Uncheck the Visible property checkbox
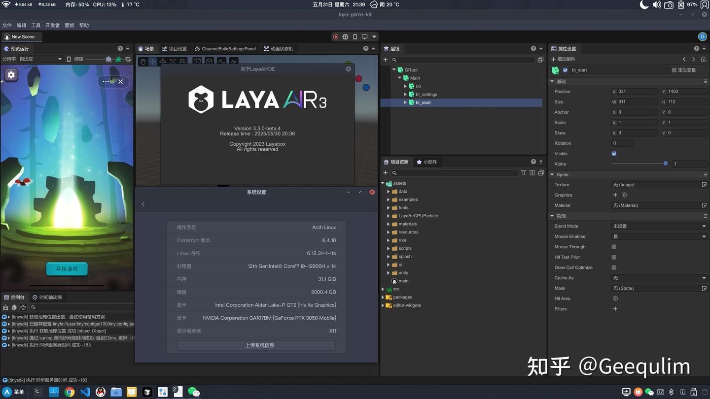The height and width of the screenshot is (399, 710). pos(614,153)
